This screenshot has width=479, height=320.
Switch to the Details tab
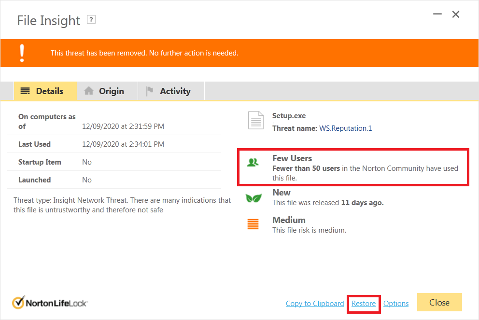45,91
